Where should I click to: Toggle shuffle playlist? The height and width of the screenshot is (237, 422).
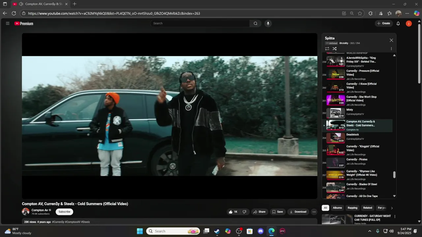334,49
